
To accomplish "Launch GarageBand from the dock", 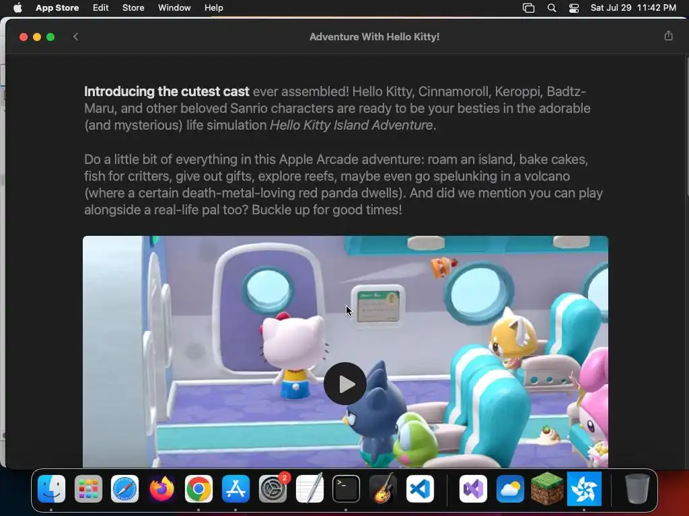I will tap(383, 488).
